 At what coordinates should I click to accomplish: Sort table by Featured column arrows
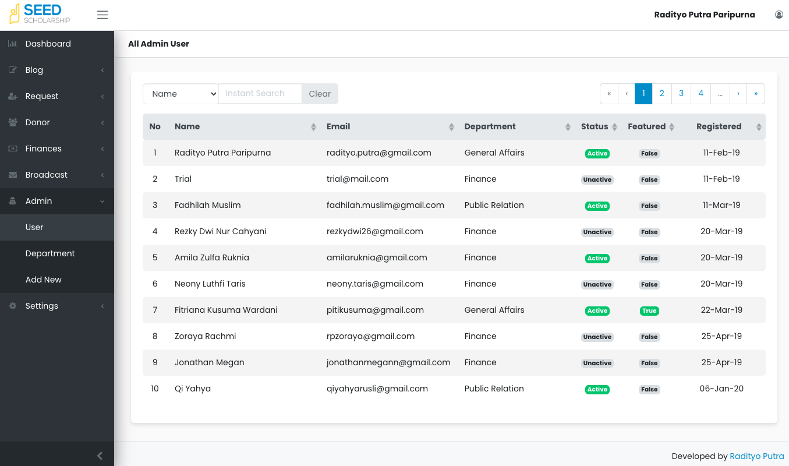[x=671, y=127]
